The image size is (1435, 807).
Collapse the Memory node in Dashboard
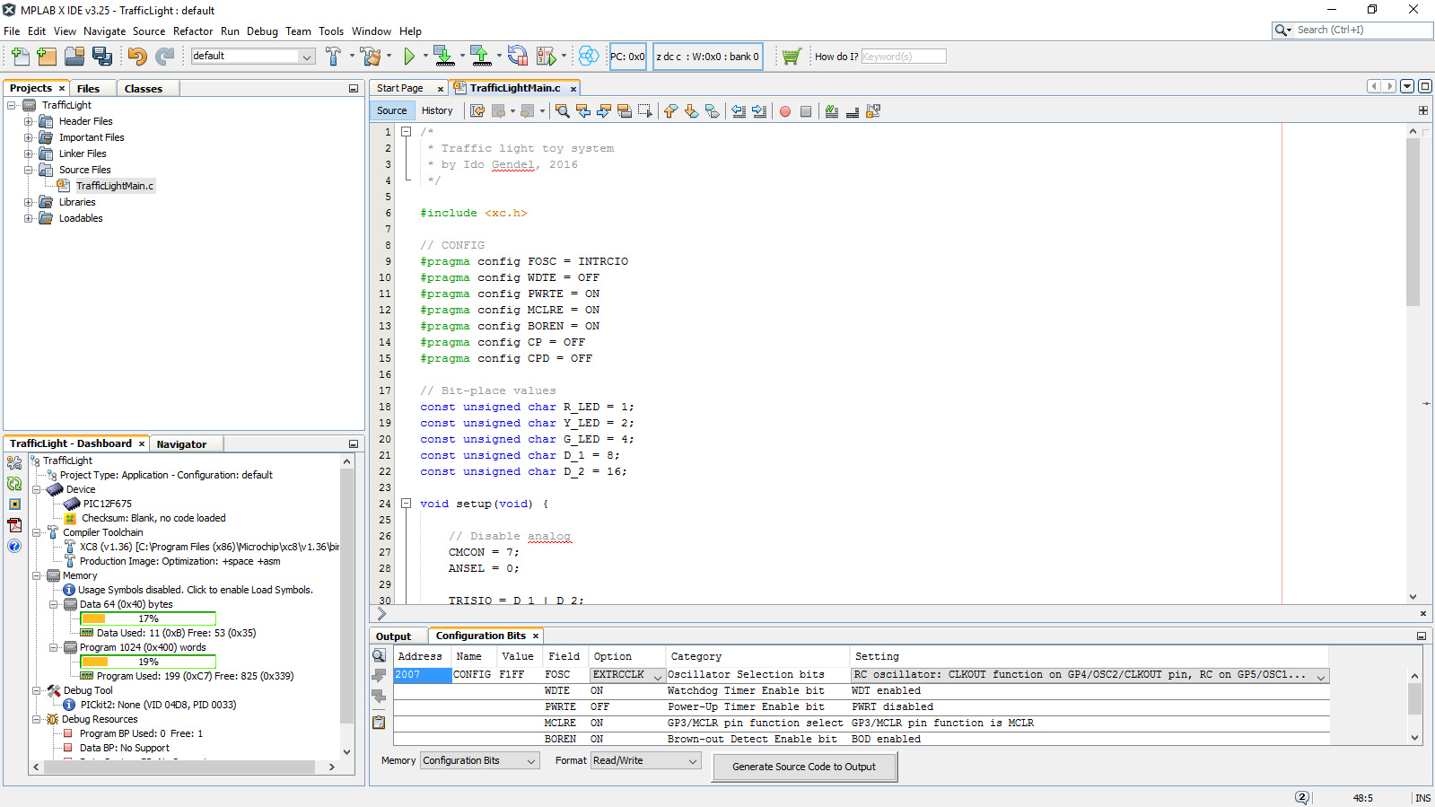point(37,576)
